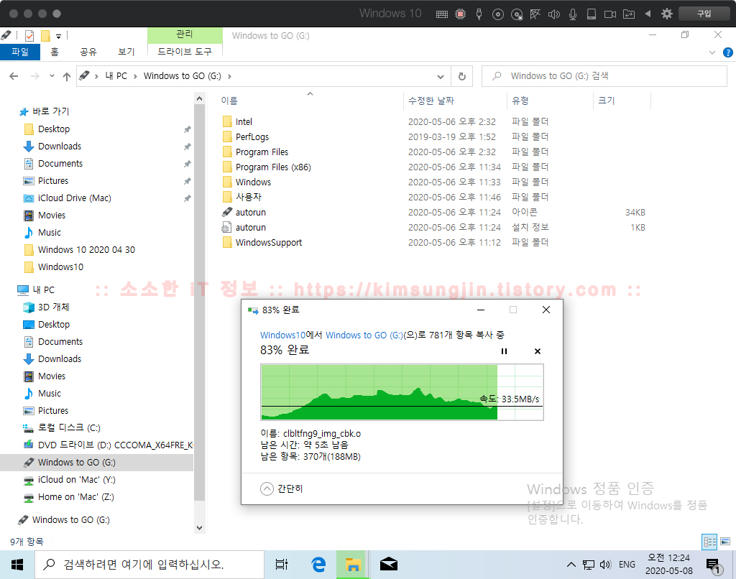Open 로컬 디스크 (C:) in sidebar
This screenshot has width=736, height=579.
click(x=69, y=428)
